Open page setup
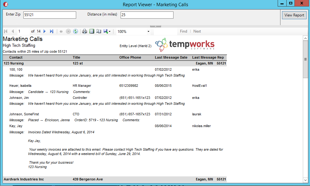Screen dimensions: 310x186 (x=99, y=31)
